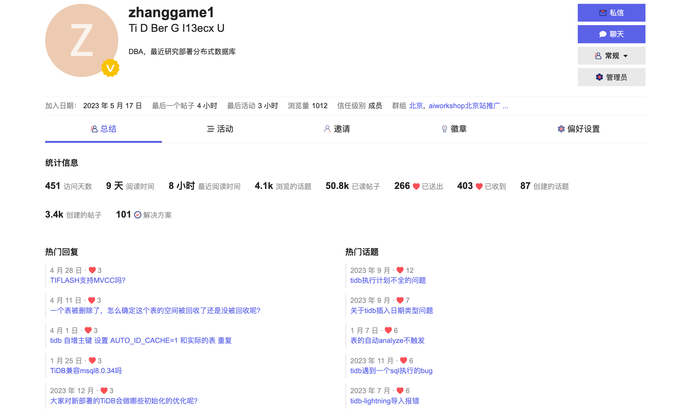
Task: Open the tidb执行计划不全的问题 topic
Action: tap(388, 280)
